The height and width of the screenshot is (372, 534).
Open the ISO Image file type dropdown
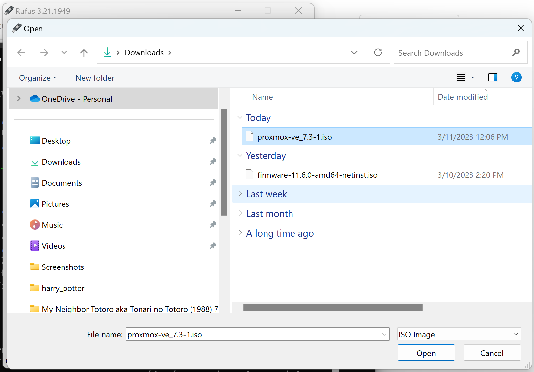pos(459,334)
